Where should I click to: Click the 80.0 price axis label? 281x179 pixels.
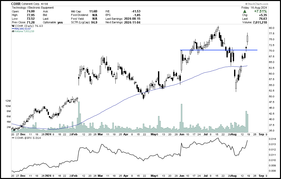(272, 28)
